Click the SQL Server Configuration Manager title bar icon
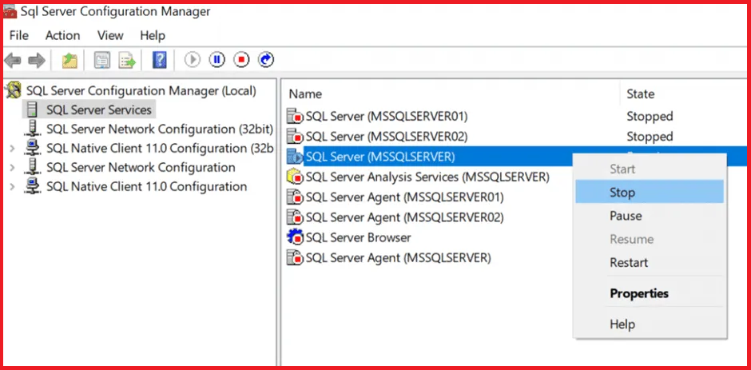 pyautogui.click(x=10, y=12)
